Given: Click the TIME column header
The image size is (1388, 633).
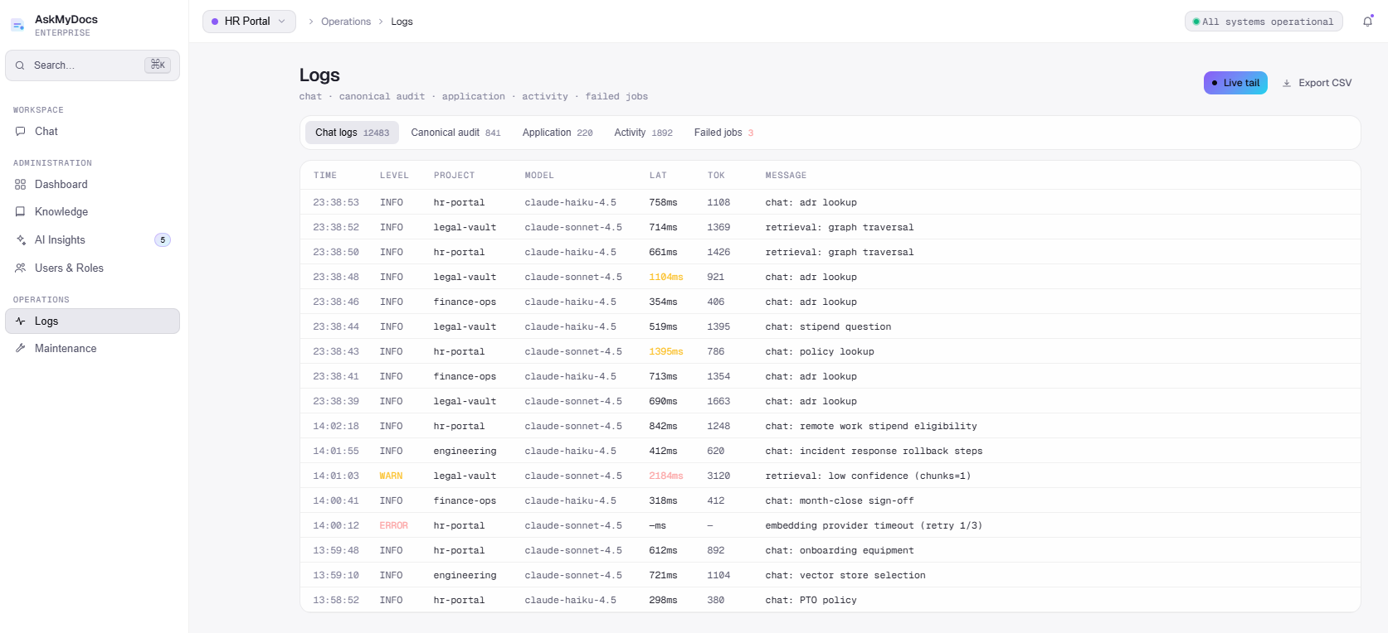Looking at the screenshot, I should pos(325,176).
